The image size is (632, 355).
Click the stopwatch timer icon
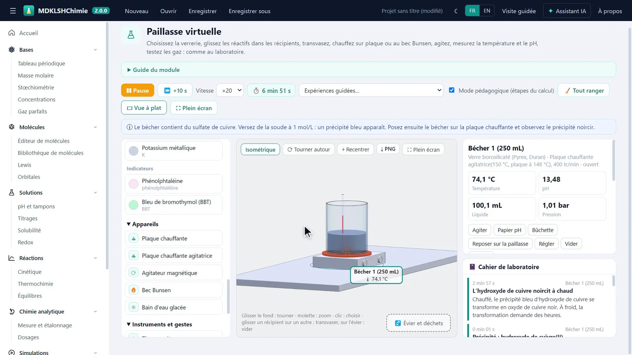click(x=256, y=91)
